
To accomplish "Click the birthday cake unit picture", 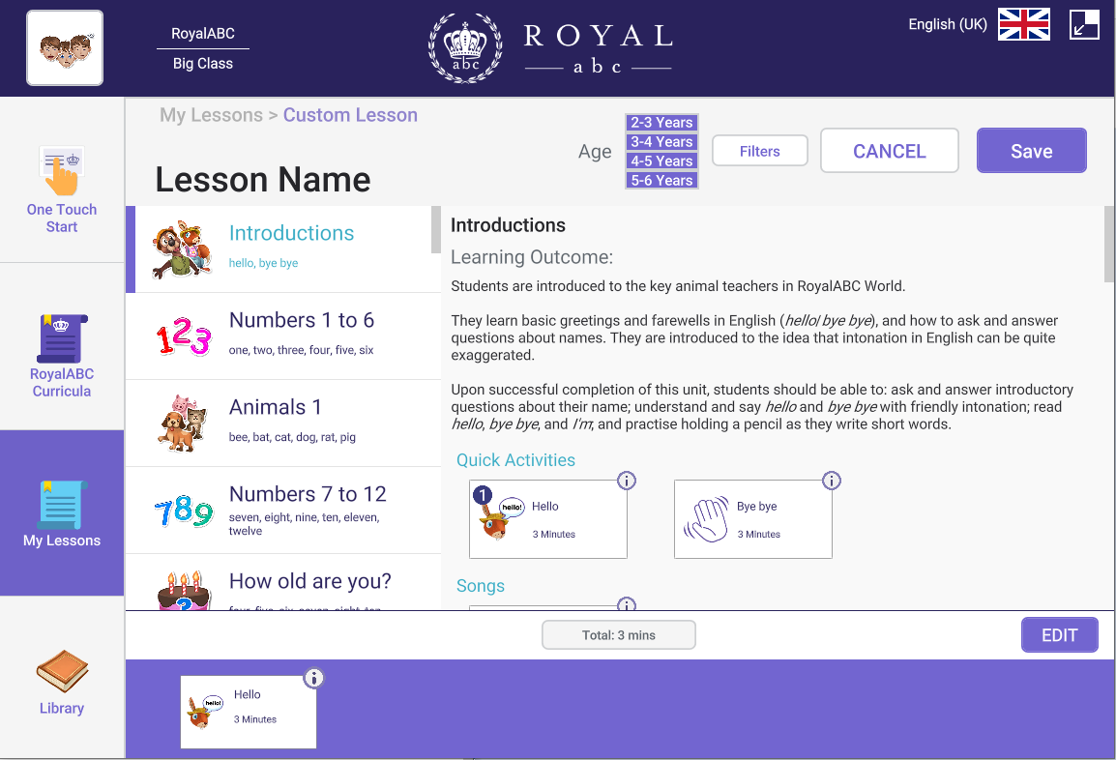I will point(184,590).
